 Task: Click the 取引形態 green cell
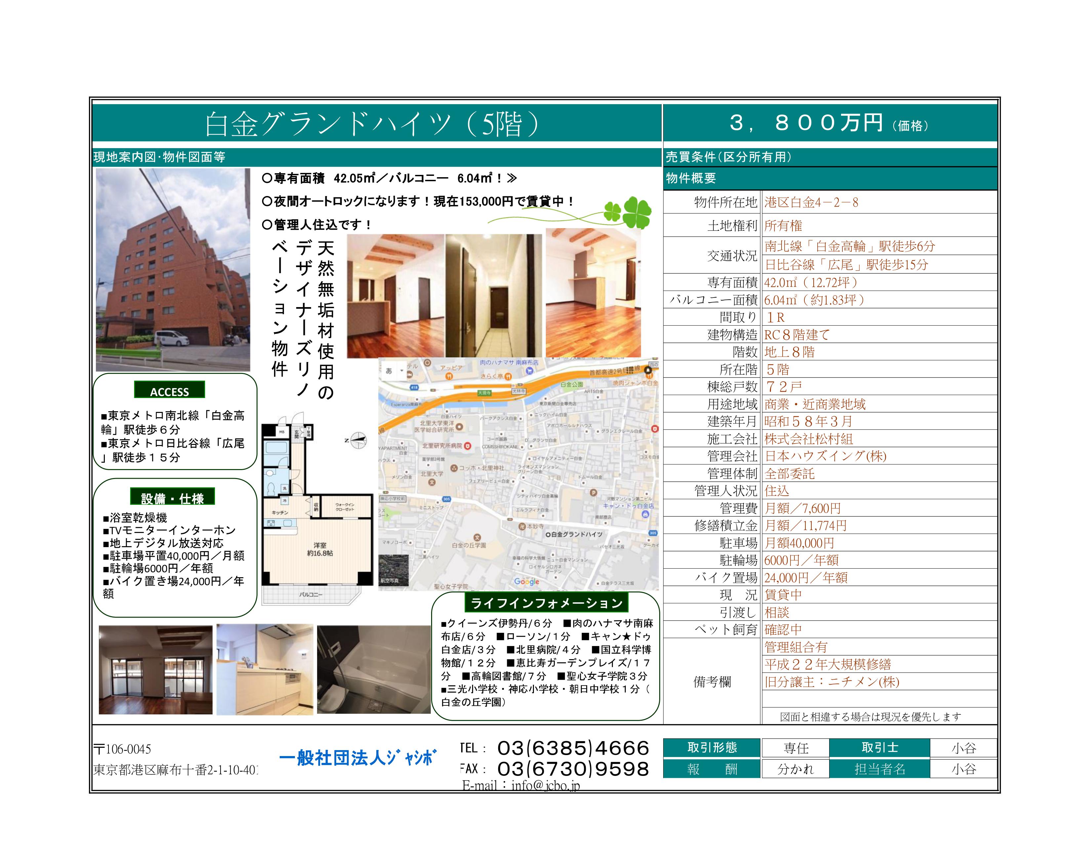pyautogui.click(x=712, y=747)
